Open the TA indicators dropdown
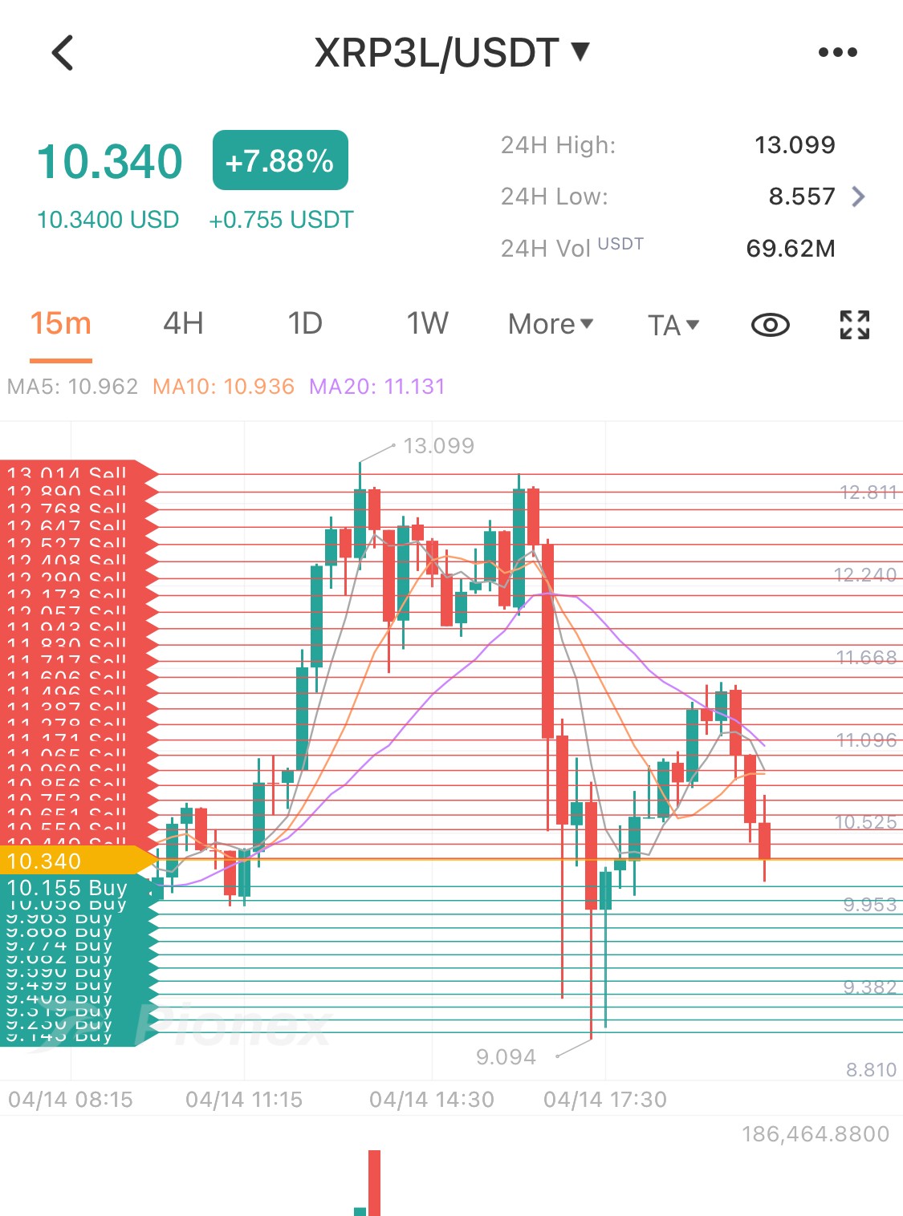This screenshot has width=903, height=1216. point(673,325)
